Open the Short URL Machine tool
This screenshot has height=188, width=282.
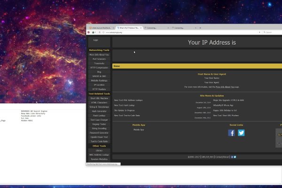[x=99, y=98]
